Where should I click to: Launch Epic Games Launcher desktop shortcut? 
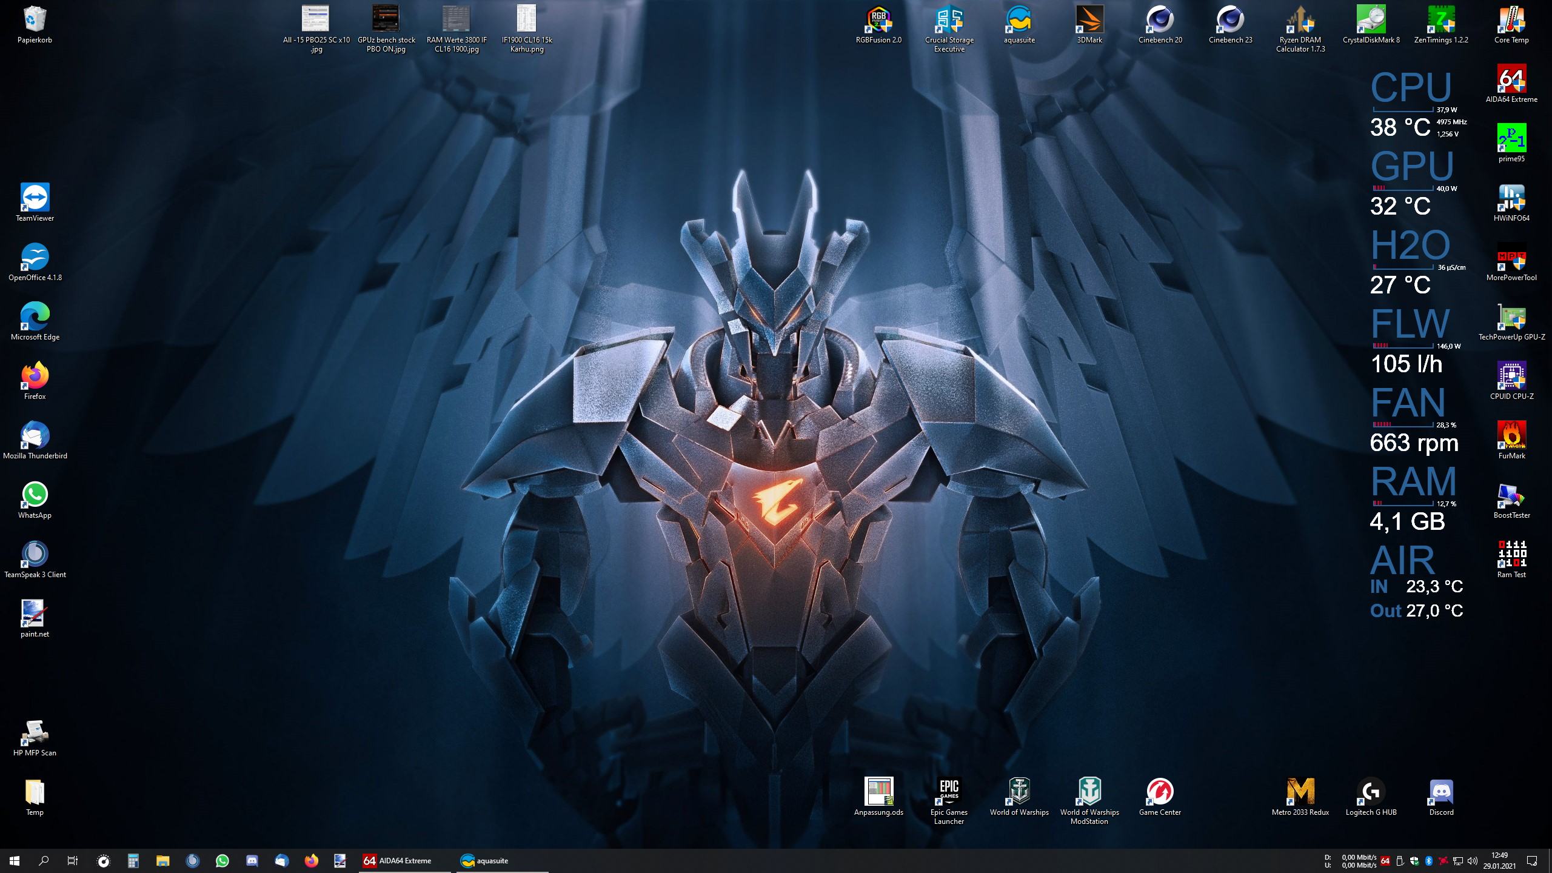[x=949, y=801]
